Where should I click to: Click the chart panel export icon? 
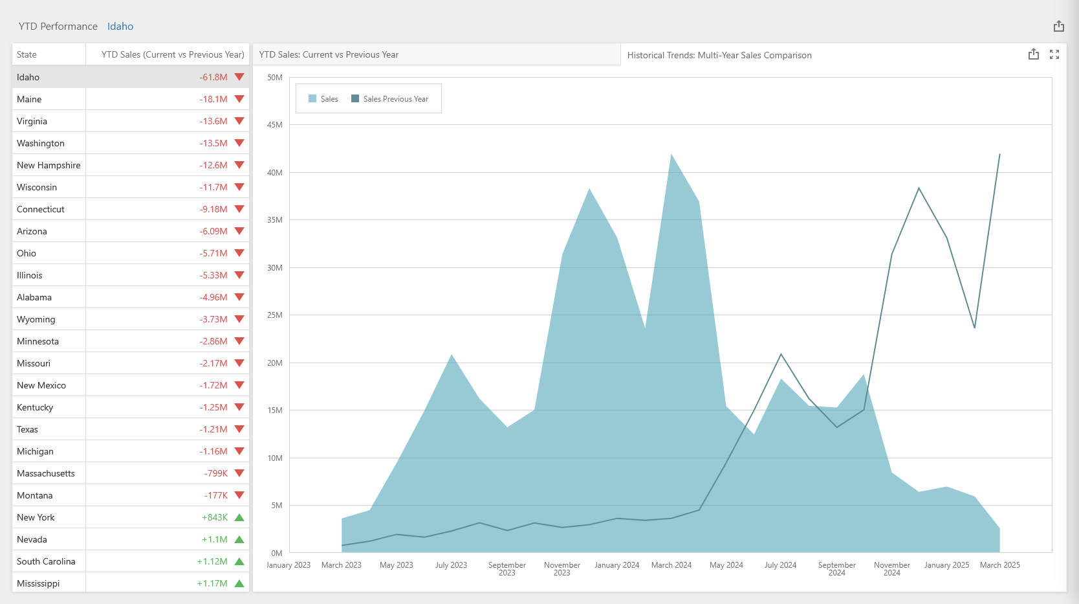[x=1033, y=54]
